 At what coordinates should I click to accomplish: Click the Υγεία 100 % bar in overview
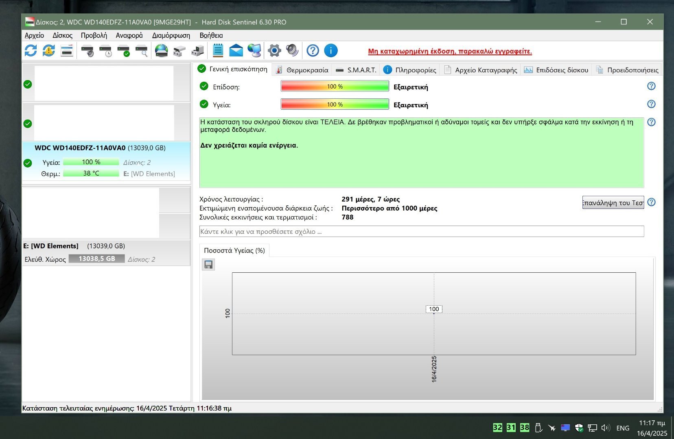(x=335, y=104)
